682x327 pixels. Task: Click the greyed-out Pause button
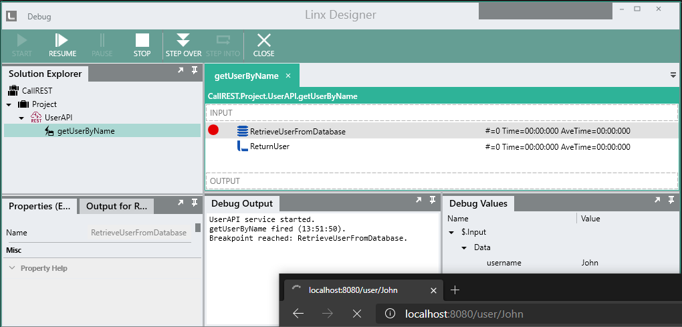[102, 45]
